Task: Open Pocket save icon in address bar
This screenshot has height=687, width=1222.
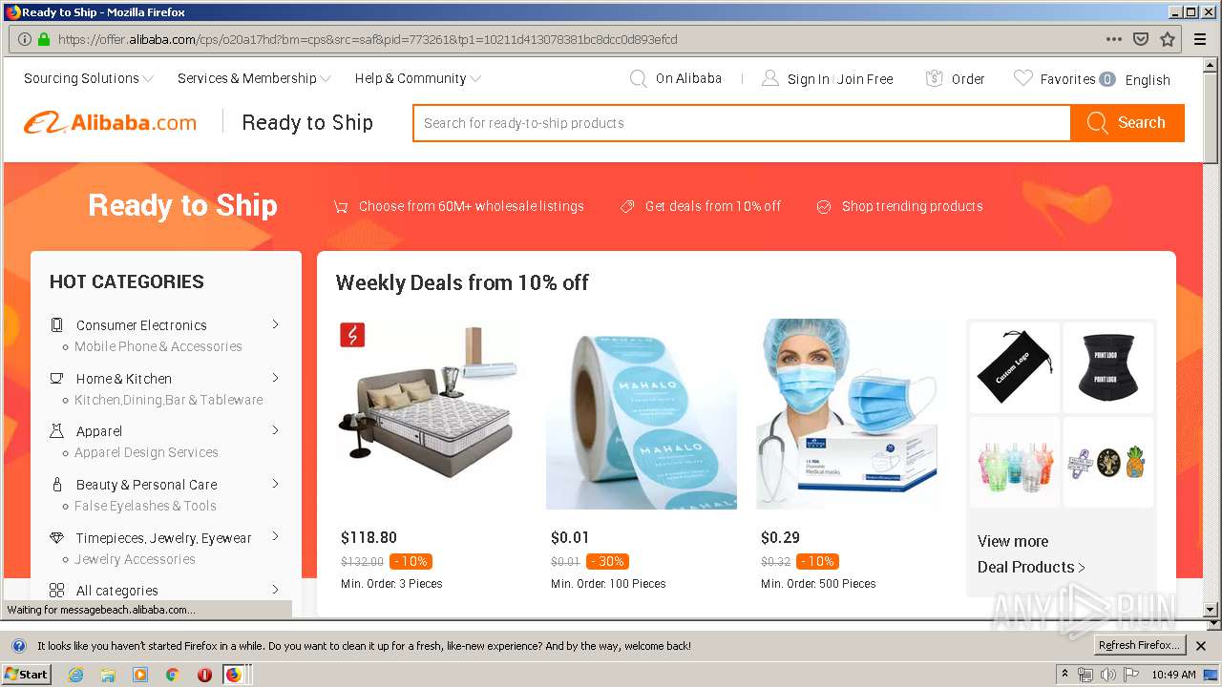Action: click(1140, 39)
